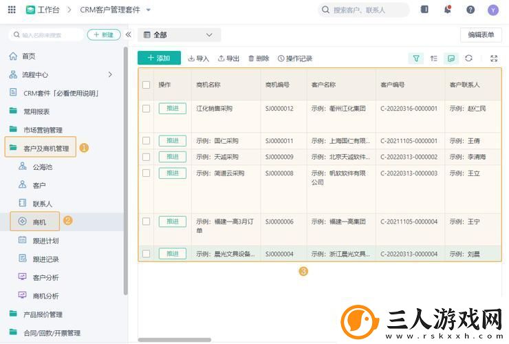Click 导出 in the toolbar
Screen dimensions: 509x344
228,58
